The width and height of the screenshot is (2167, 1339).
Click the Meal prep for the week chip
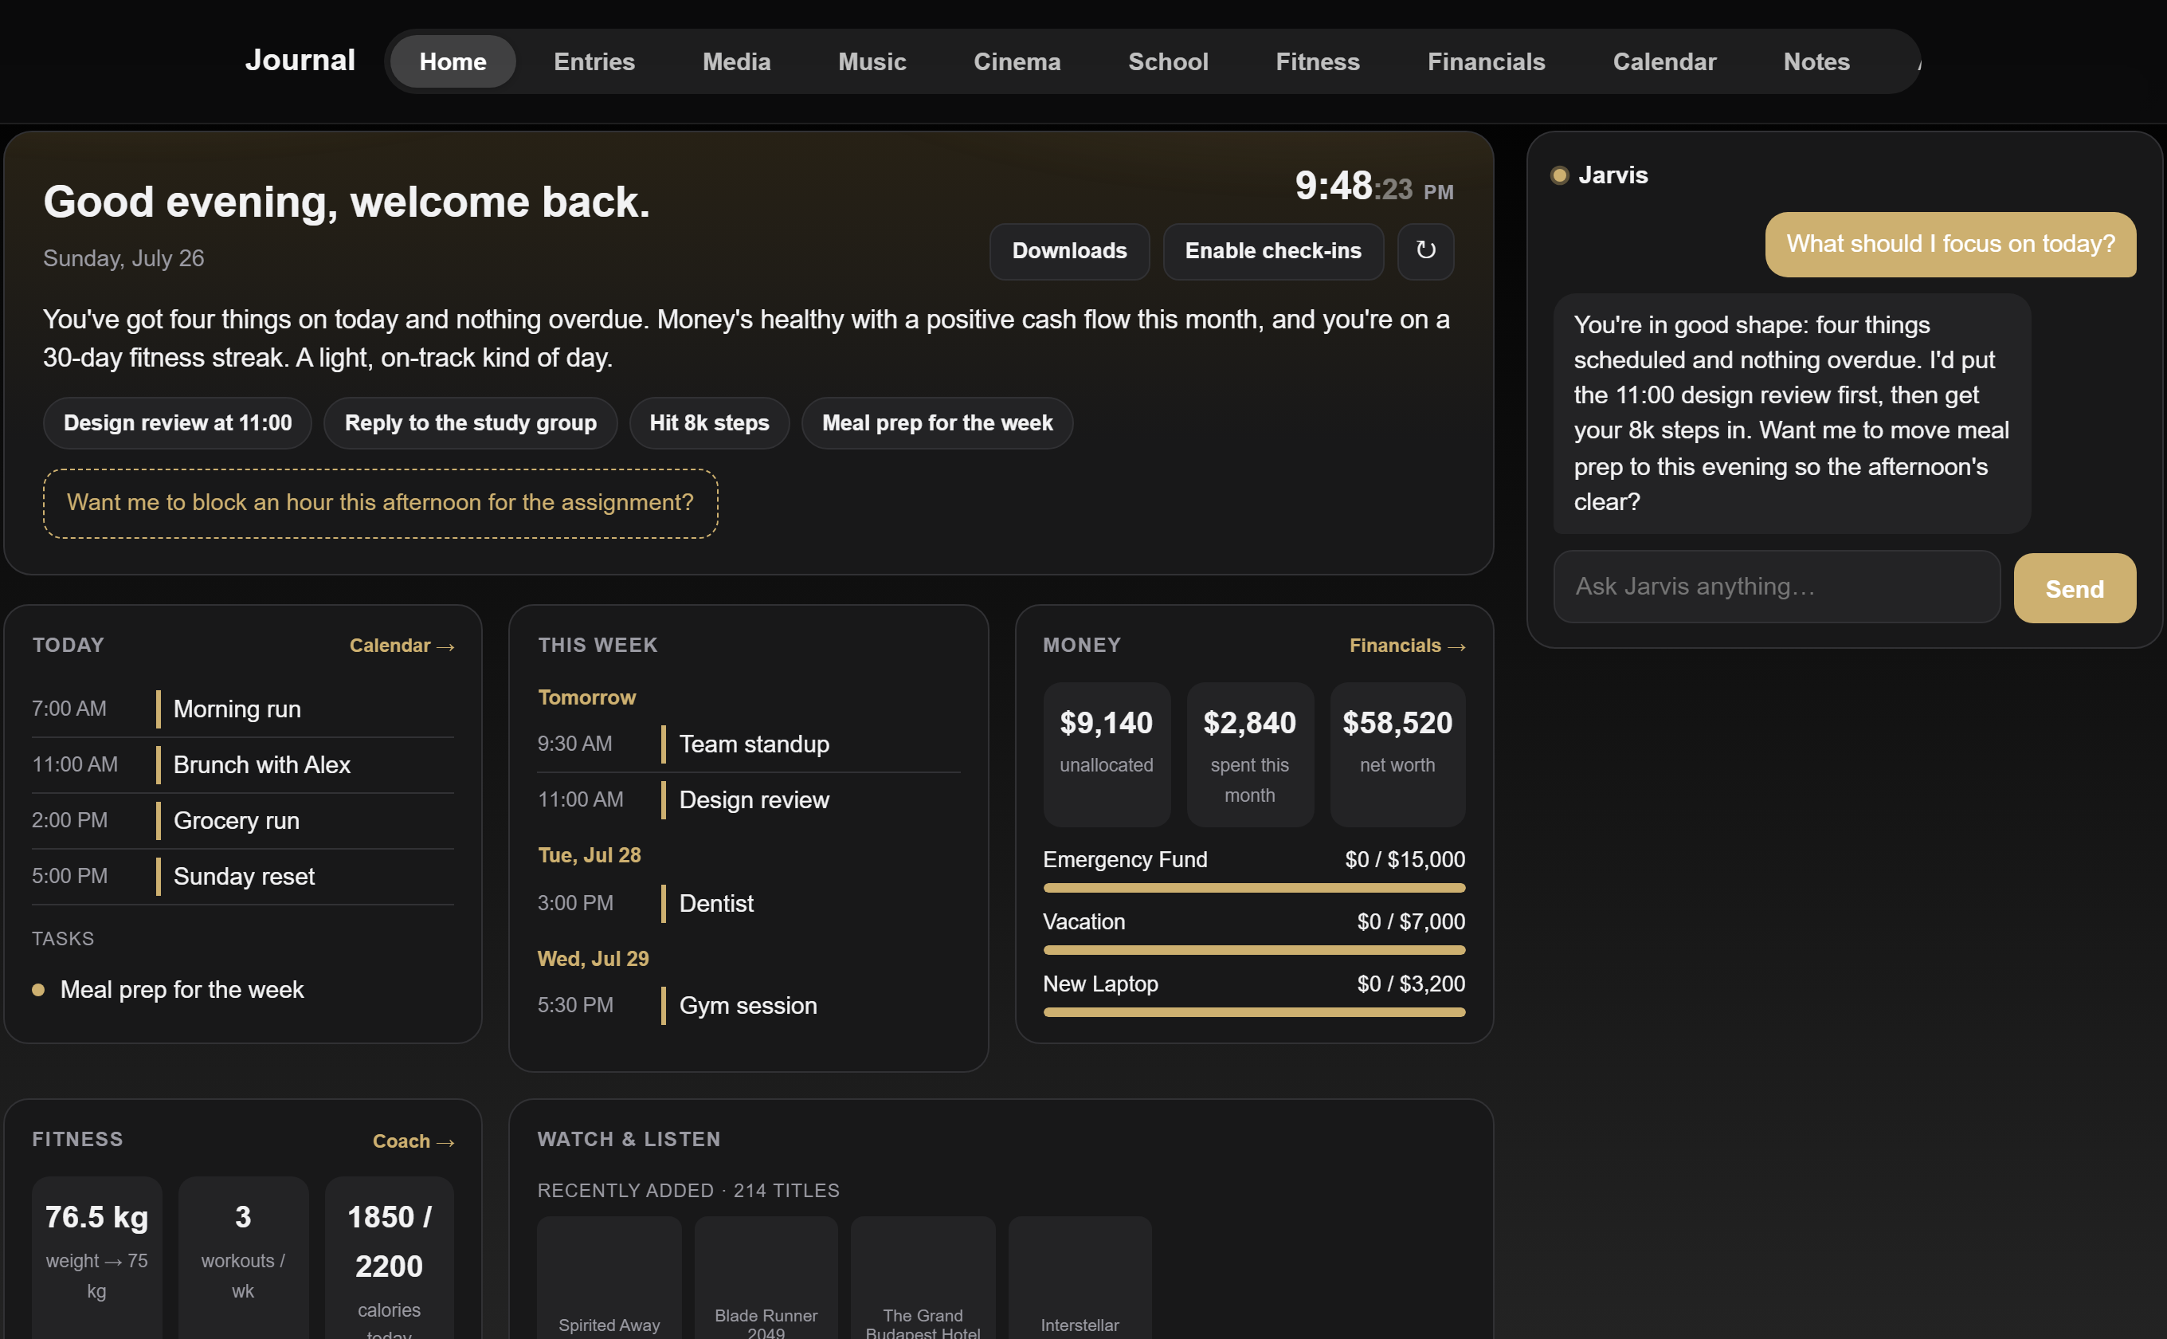tap(938, 423)
